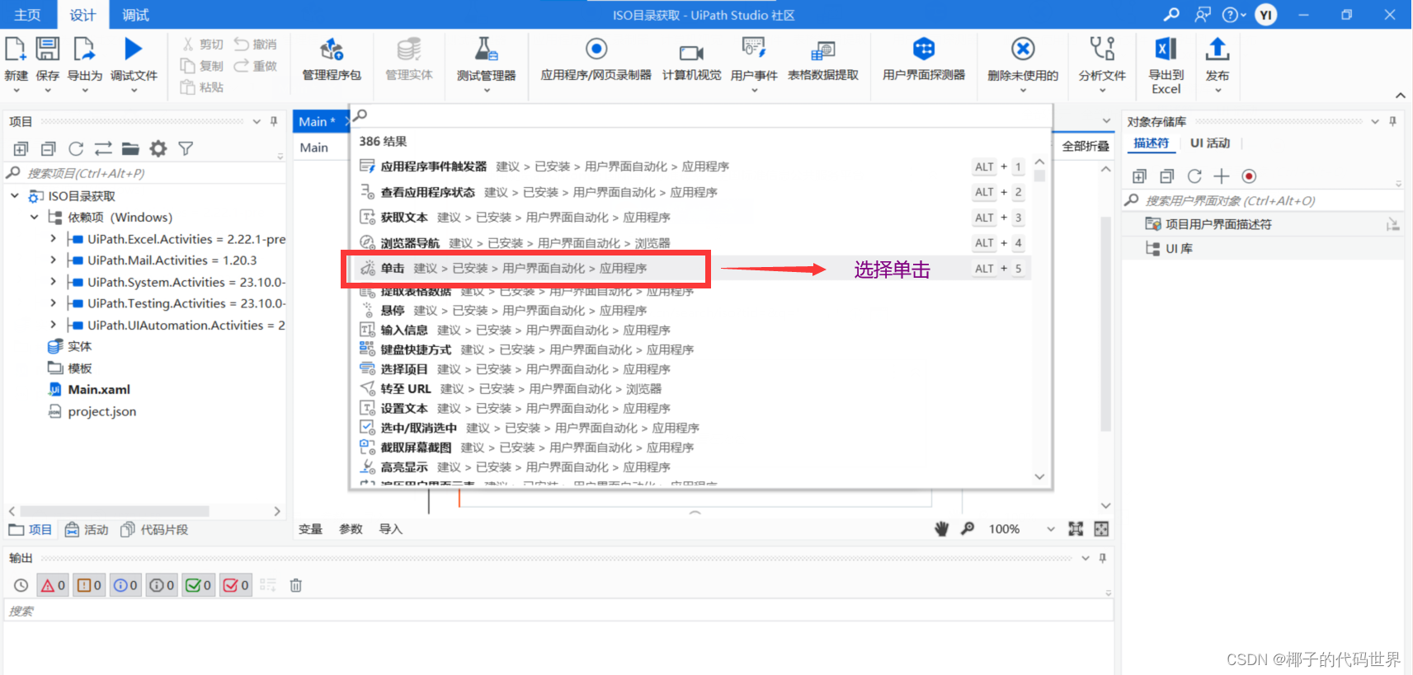
Task: Click the record icon in object repository
Action: (x=1249, y=176)
